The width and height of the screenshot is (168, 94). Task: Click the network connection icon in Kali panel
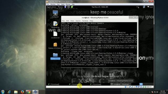pos(144,7)
